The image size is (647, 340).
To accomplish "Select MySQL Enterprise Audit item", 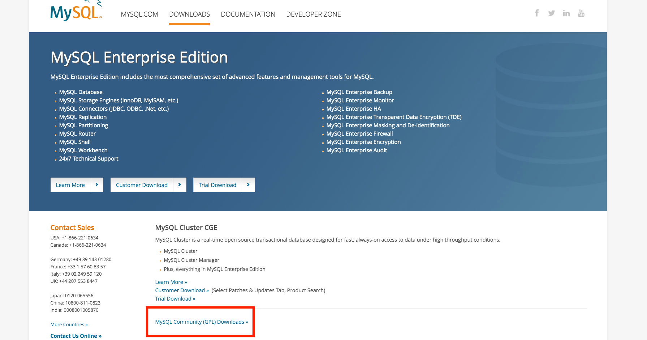I will click(x=357, y=150).
